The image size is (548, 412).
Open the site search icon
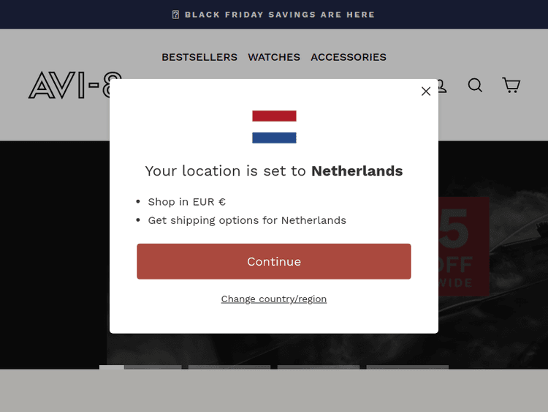tap(475, 86)
